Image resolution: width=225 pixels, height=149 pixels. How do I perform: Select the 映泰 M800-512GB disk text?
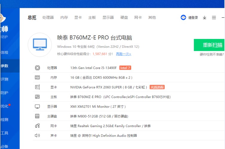tap(99, 116)
